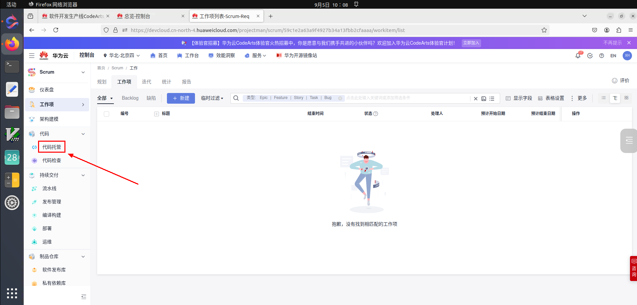This screenshot has height=305, width=637.
Task: Bookmark this page with star icon
Action: tap(544, 30)
